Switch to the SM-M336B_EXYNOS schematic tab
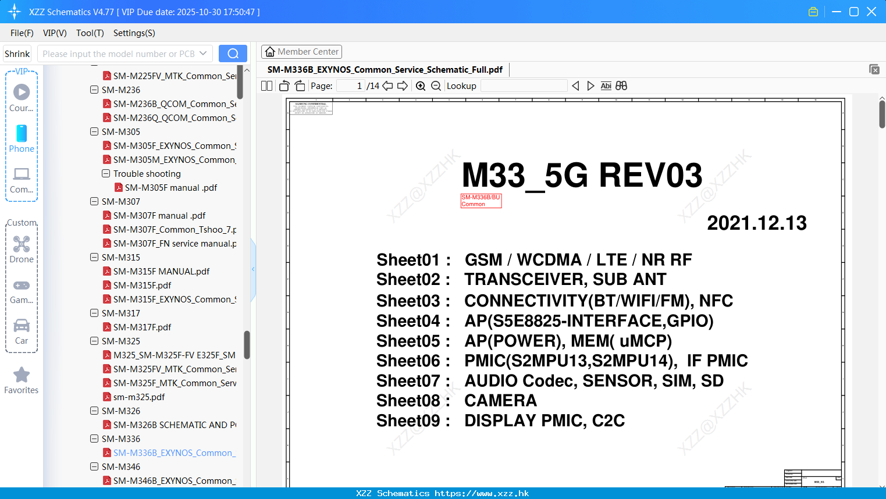The image size is (886, 499). click(385, 69)
